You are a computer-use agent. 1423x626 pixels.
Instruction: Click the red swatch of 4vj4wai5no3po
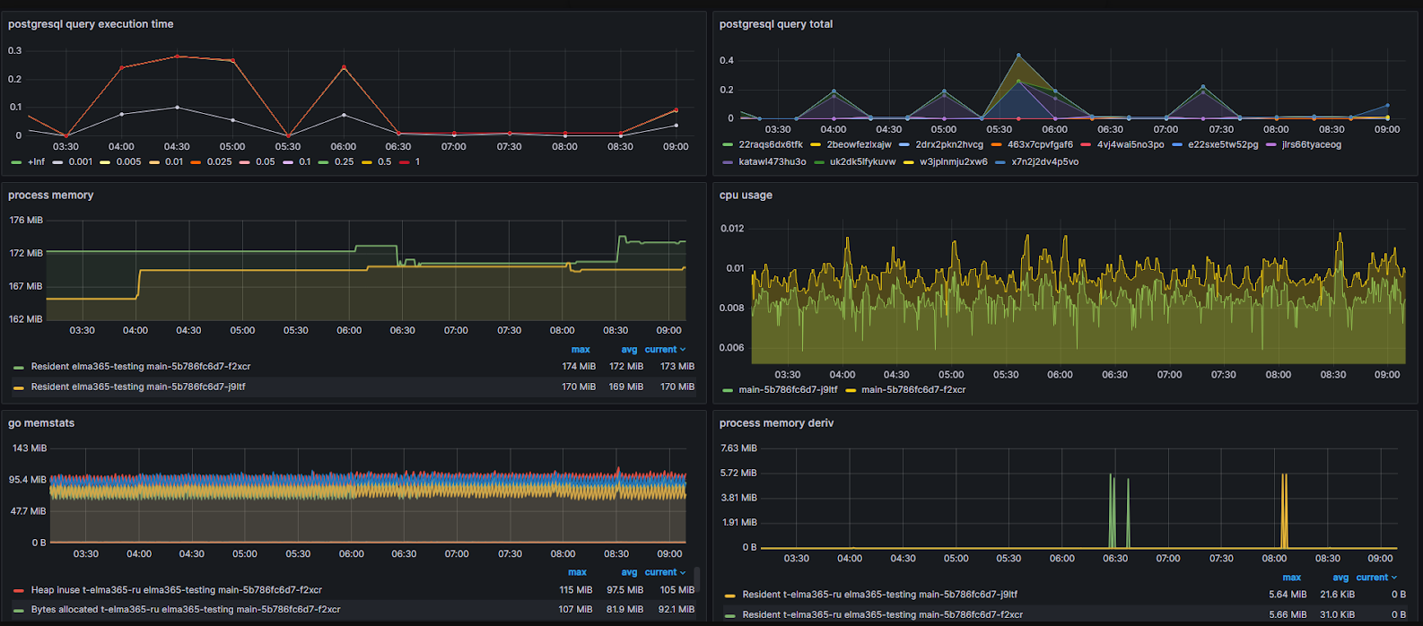tap(1086, 144)
